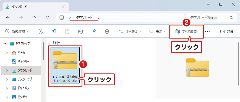Open the 新規作成 dropdown

[17, 31]
